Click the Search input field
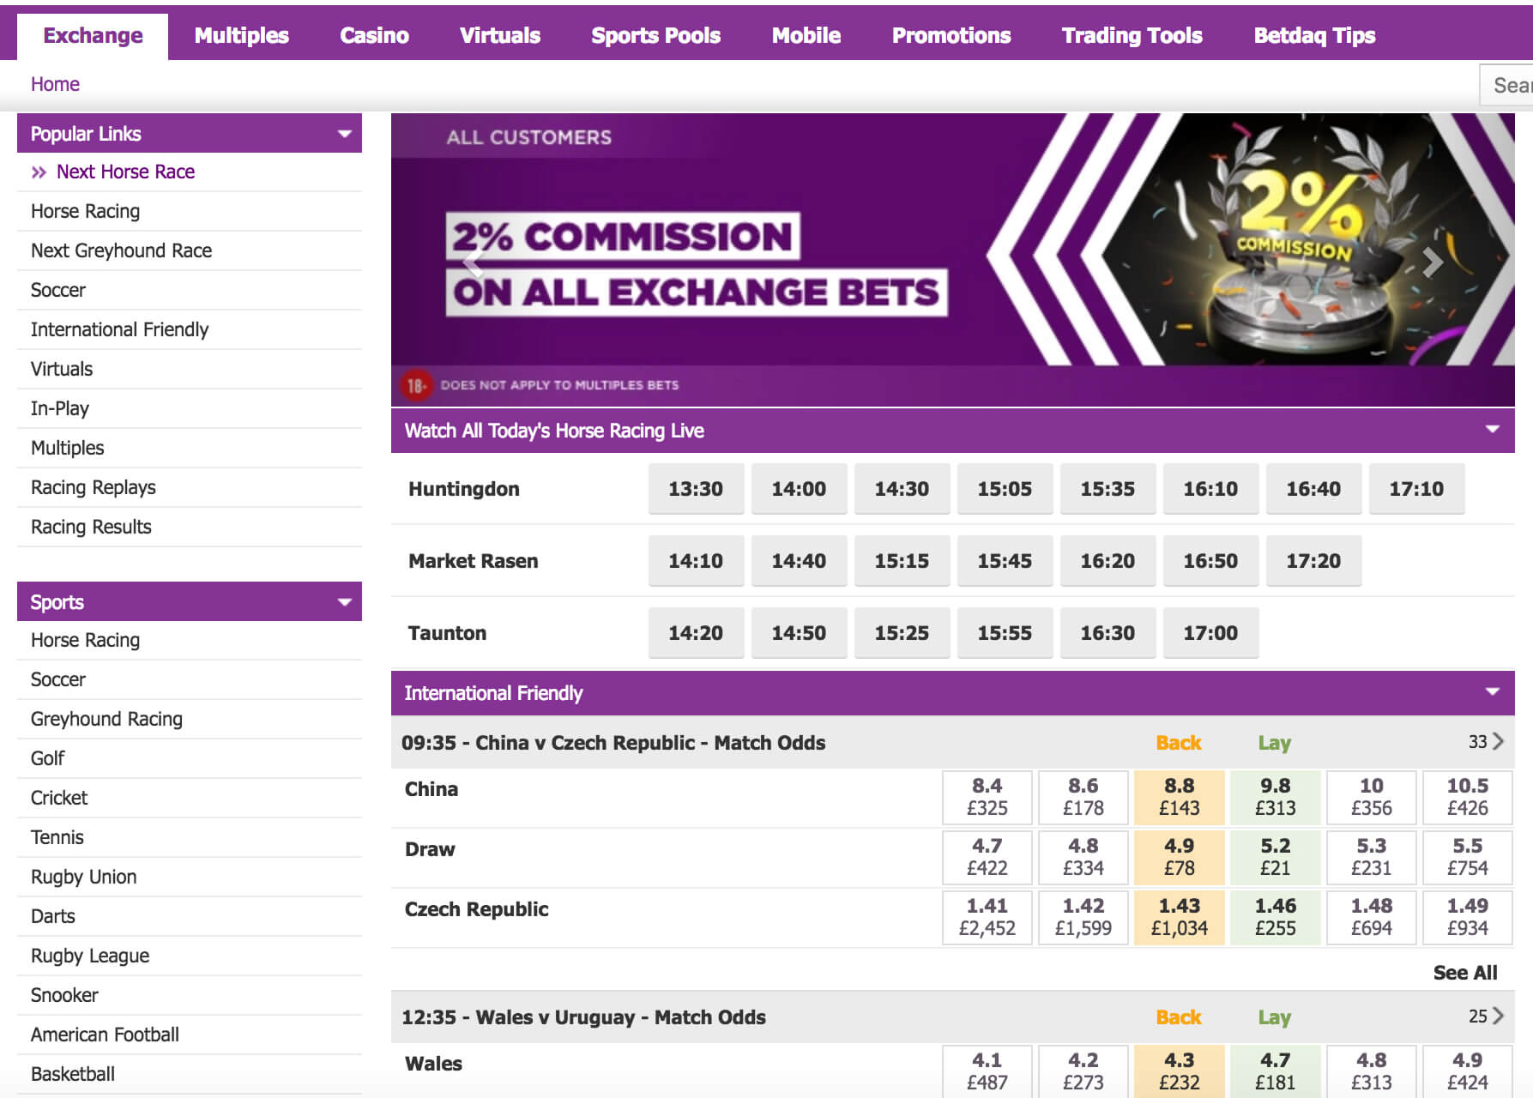Screen dimensions: 1533x1098 click(1506, 85)
